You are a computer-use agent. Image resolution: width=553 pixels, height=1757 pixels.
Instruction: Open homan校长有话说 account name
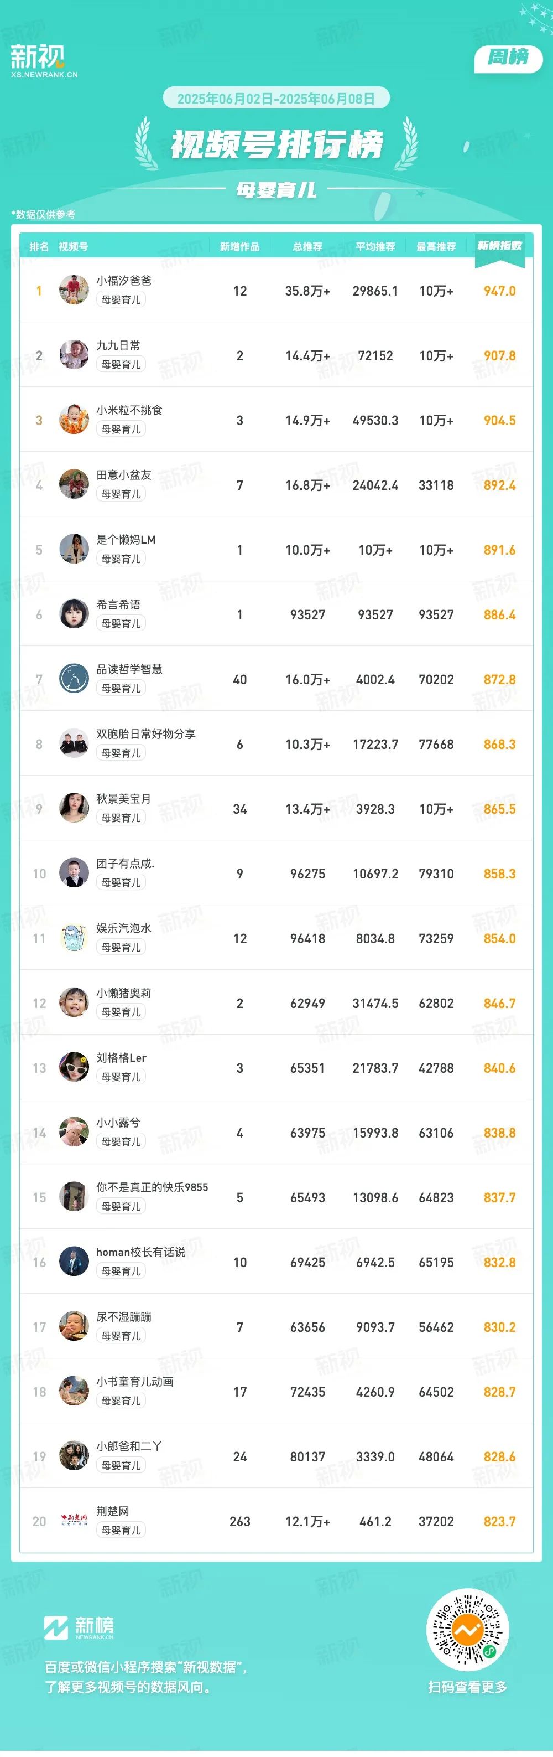tap(141, 1252)
